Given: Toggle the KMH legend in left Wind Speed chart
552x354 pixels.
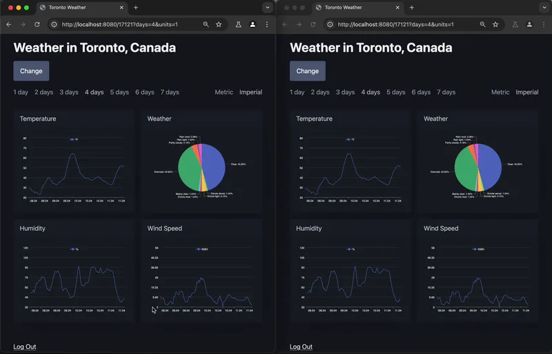Looking at the screenshot, I should pyautogui.click(x=201, y=249).
